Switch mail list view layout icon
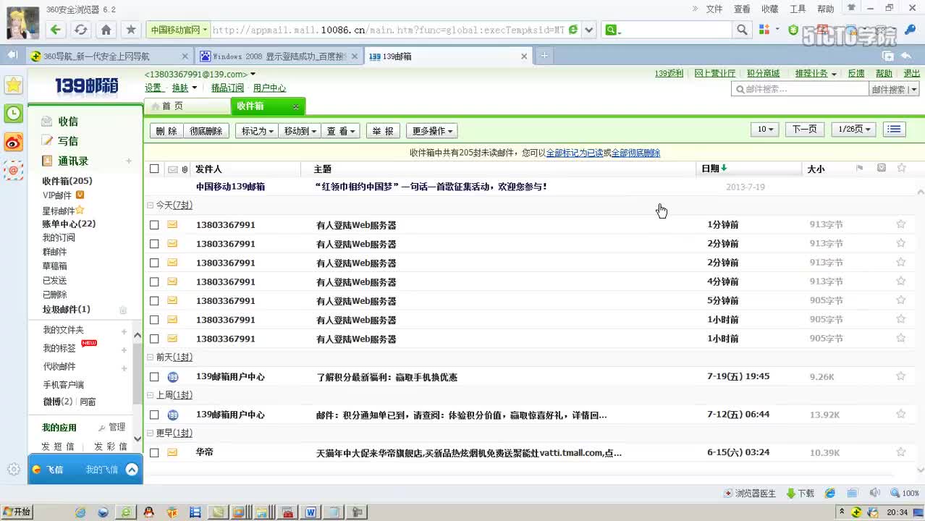Image resolution: width=925 pixels, height=521 pixels. [x=895, y=130]
